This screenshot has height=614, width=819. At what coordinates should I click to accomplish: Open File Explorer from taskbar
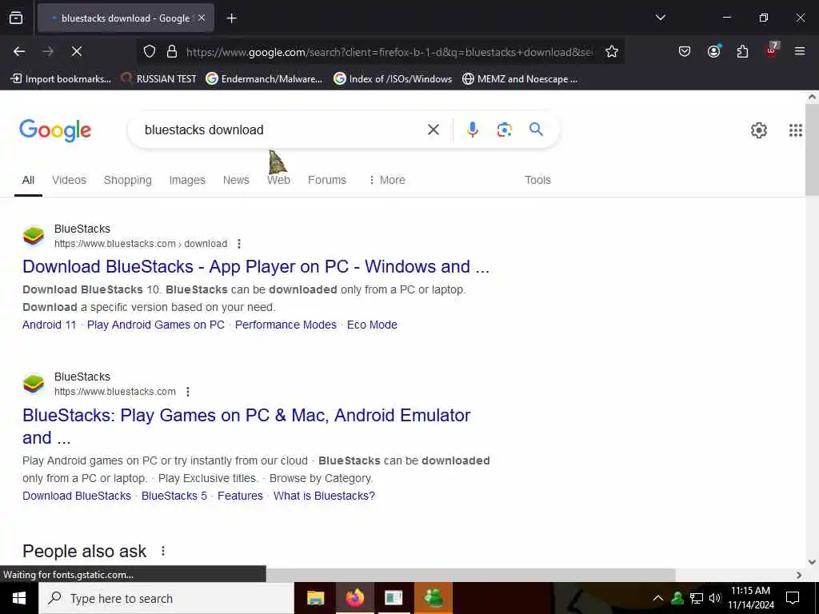pyautogui.click(x=315, y=598)
